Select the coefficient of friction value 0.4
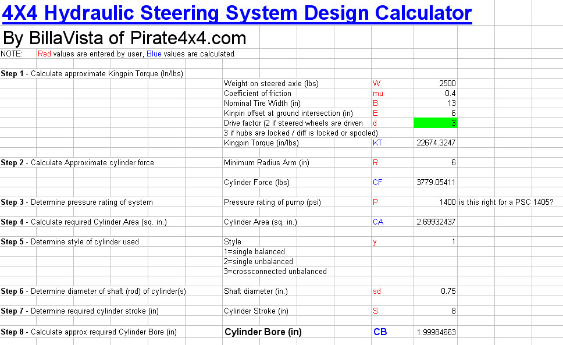Image resolution: width=563 pixels, height=345 pixels. click(x=436, y=93)
